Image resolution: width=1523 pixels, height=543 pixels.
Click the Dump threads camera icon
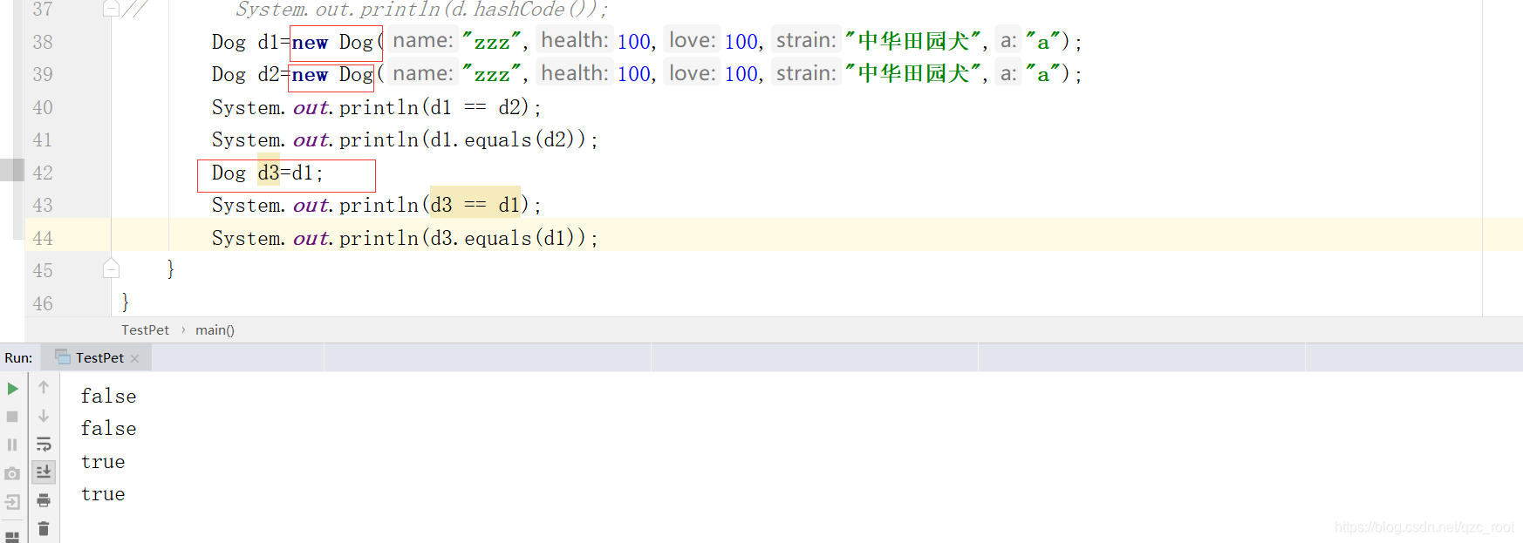pyautogui.click(x=12, y=473)
